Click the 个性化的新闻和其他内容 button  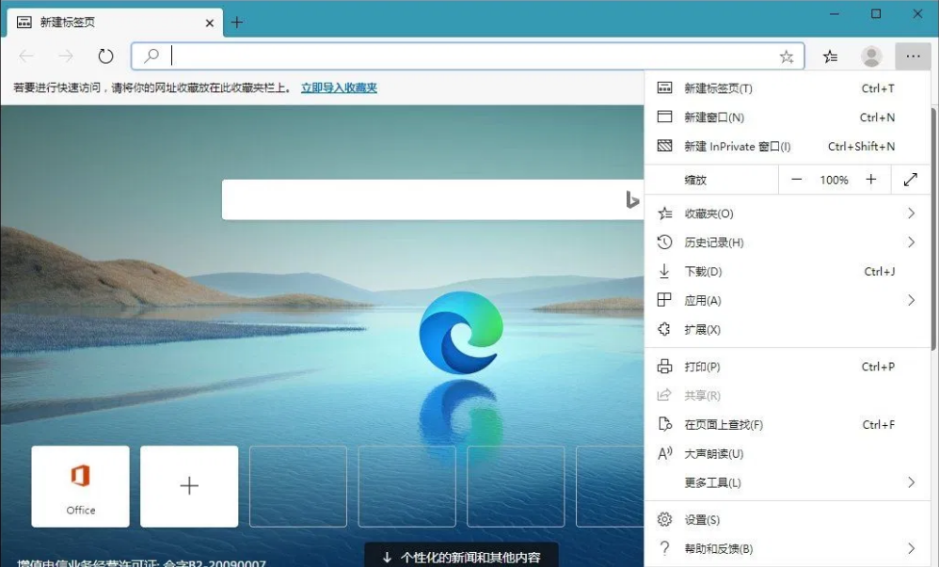[x=461, y=557]
